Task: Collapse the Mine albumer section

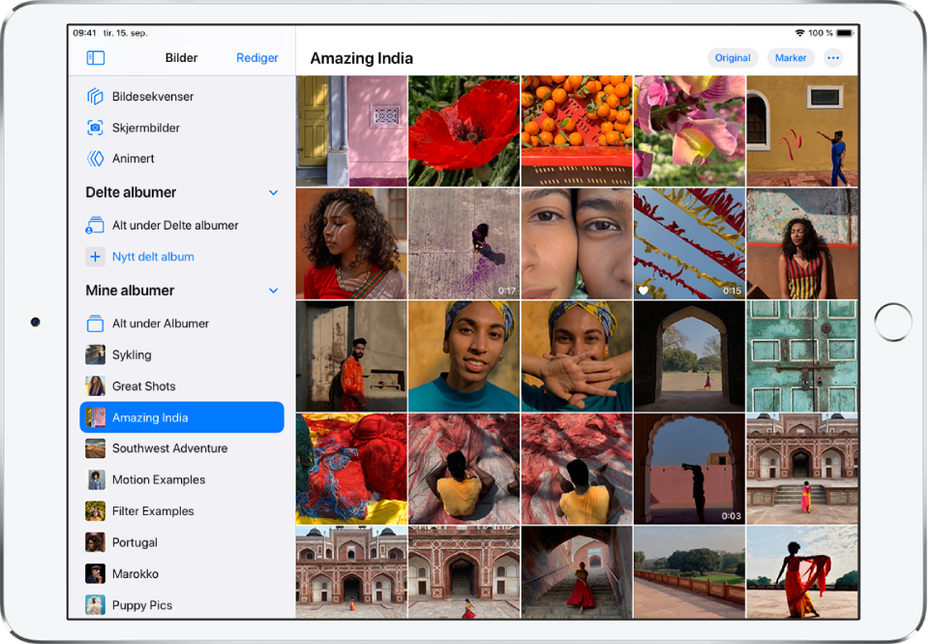Action: coord(273,290)
